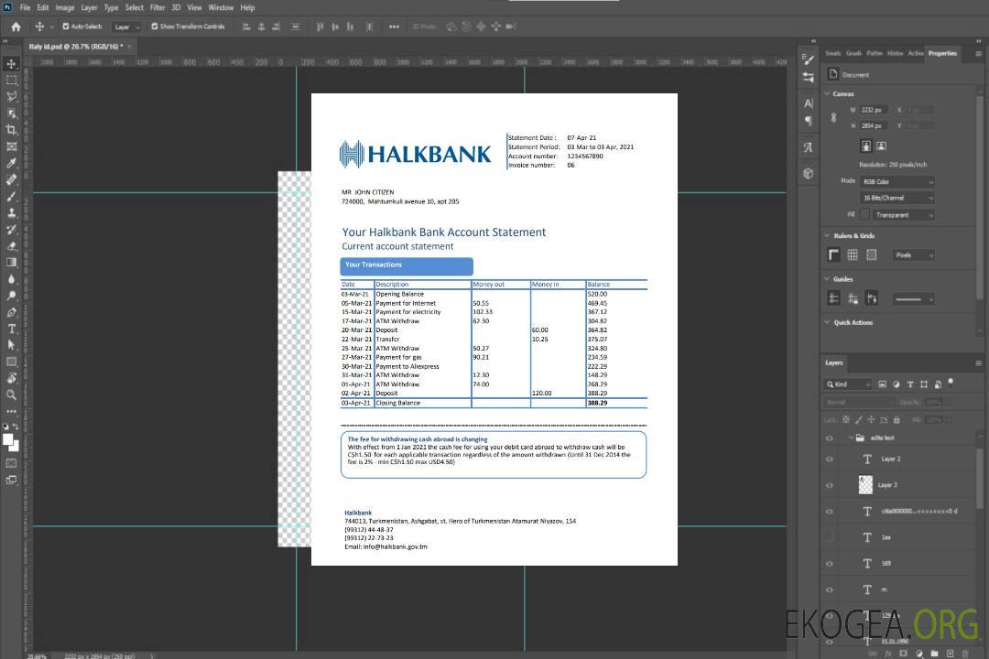This screenshot has height=659, width=989.
Task: Open the Brush Settings panel icon
Action: pos(809,59)
